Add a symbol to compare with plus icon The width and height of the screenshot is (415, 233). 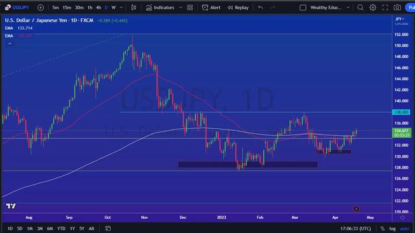tap(40, 8)
